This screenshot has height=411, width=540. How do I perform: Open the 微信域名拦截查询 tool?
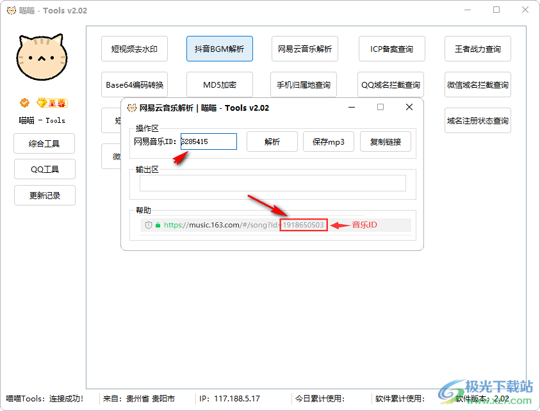pos(478,85)
